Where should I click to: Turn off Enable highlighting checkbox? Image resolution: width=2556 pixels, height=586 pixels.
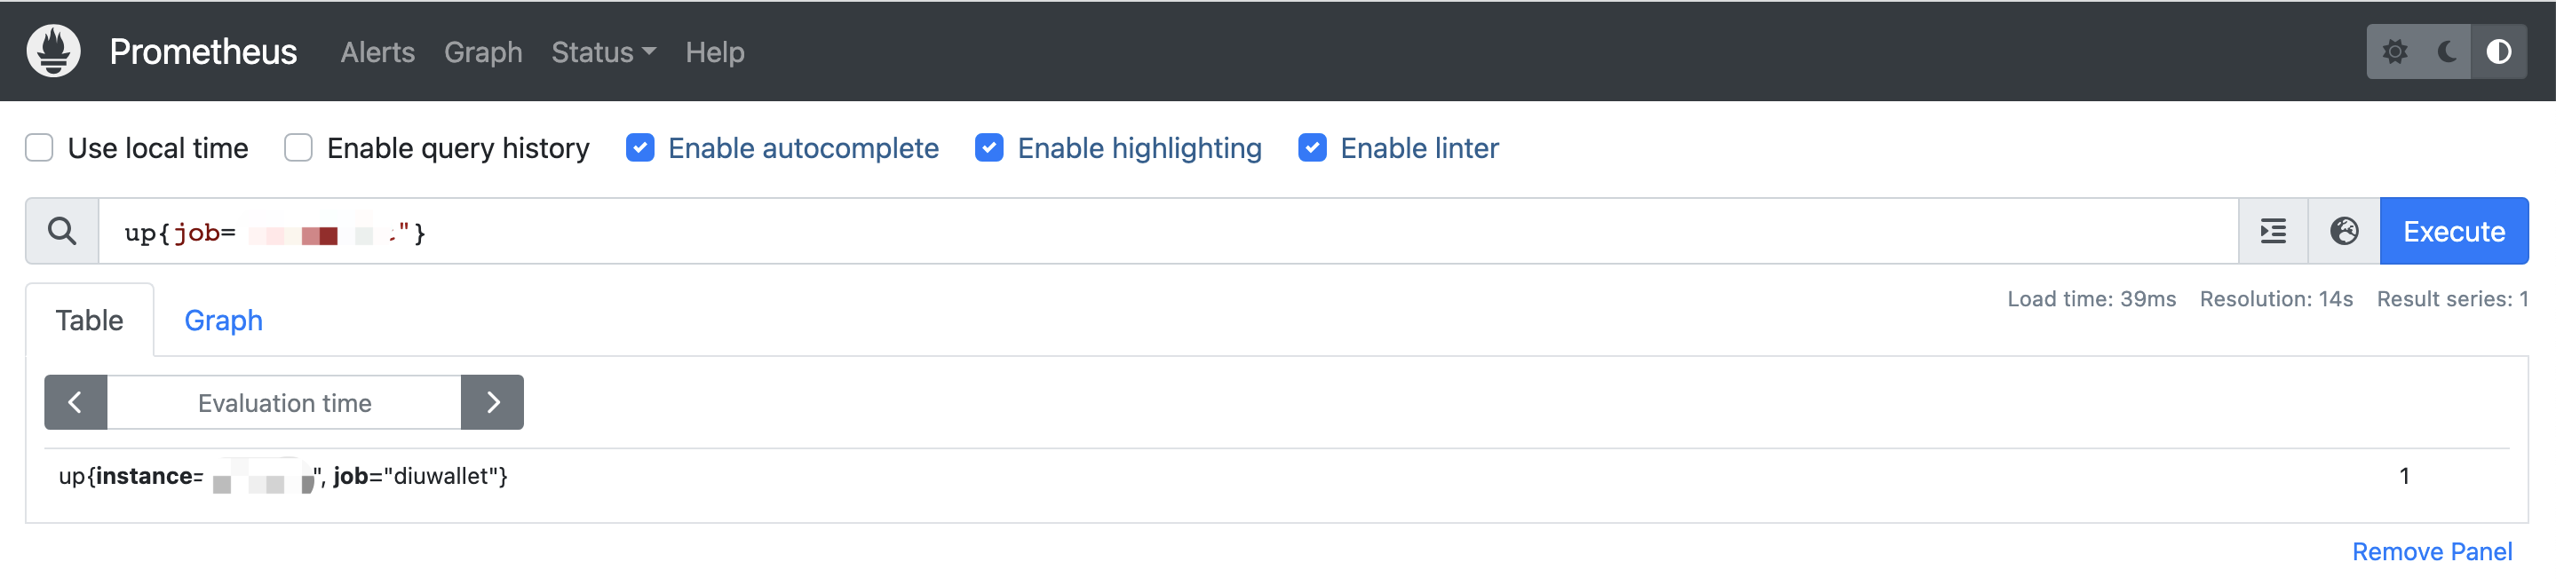989,147
